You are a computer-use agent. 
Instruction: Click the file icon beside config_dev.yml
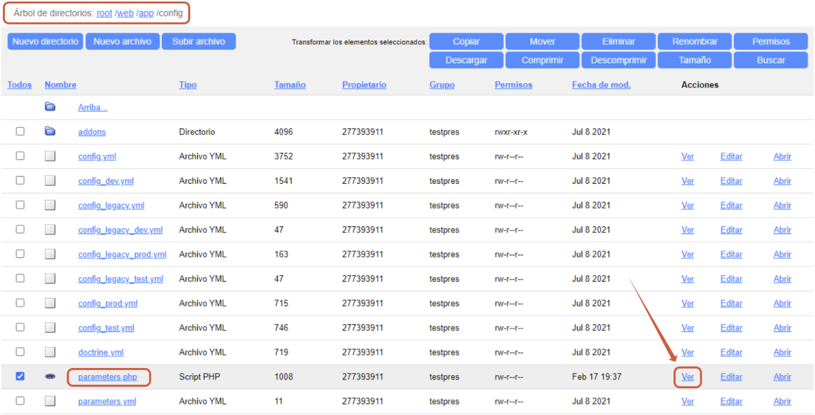pyautogui.click(x=50, y=180)
